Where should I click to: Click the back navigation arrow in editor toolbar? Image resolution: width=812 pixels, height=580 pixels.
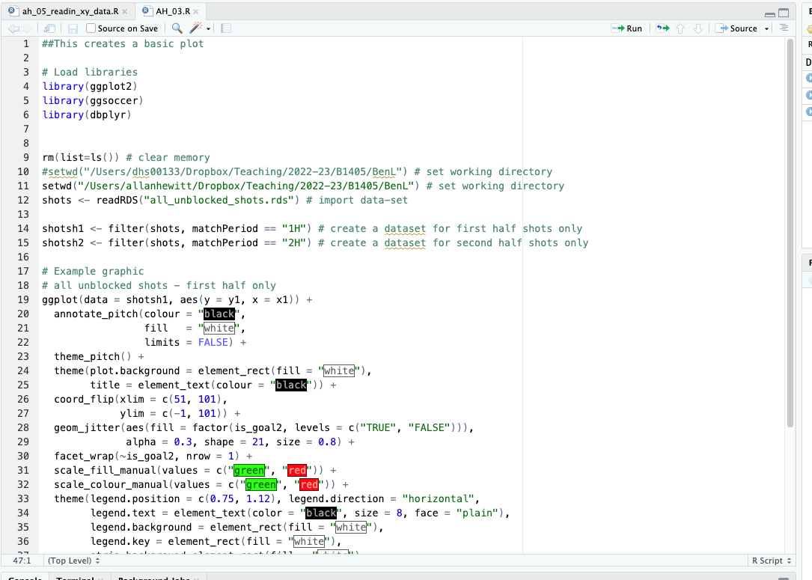[13, 28]
